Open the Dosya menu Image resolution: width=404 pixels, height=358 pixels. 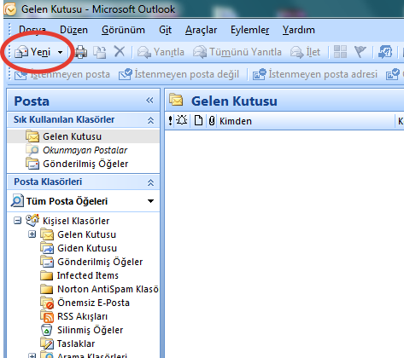[x=32, y=30]
